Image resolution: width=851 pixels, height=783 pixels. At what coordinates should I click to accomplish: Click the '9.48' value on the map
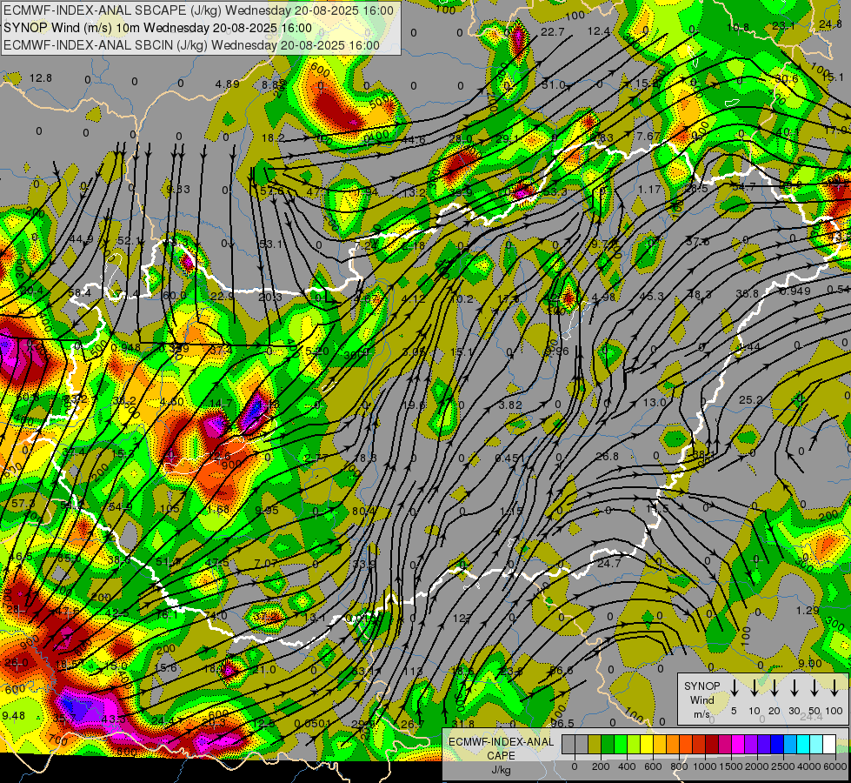point(14,716)
